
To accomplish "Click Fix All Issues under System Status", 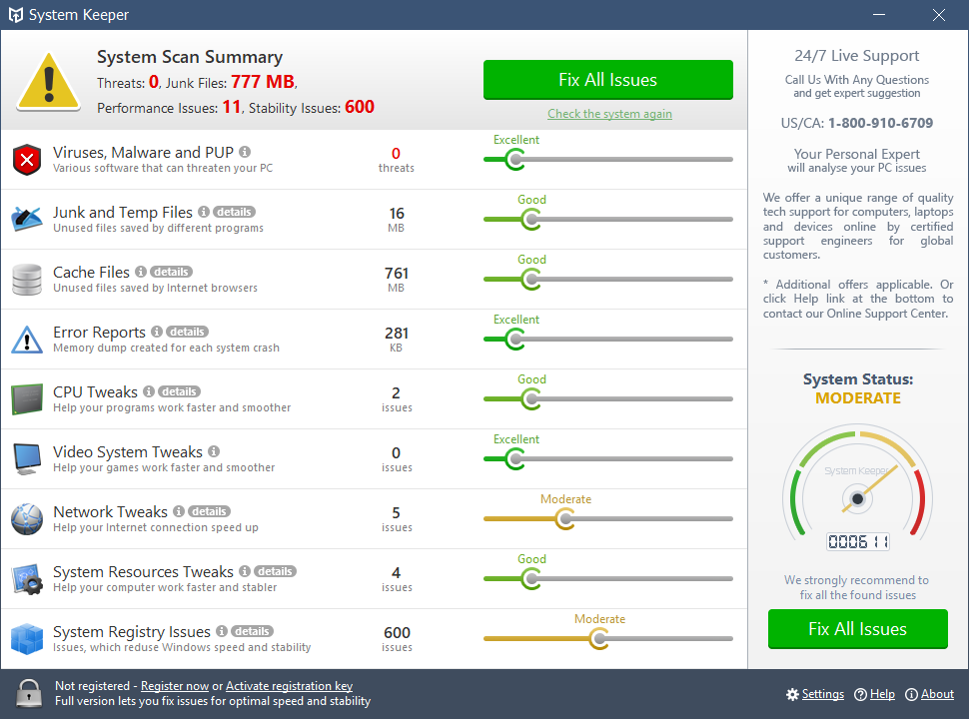I will pos(858,629).
